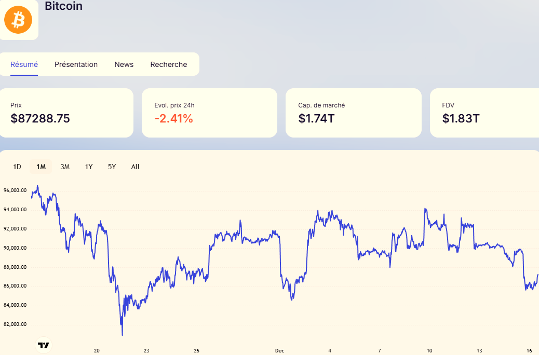Switch the chart to 3M range

(x=65, y=167)
